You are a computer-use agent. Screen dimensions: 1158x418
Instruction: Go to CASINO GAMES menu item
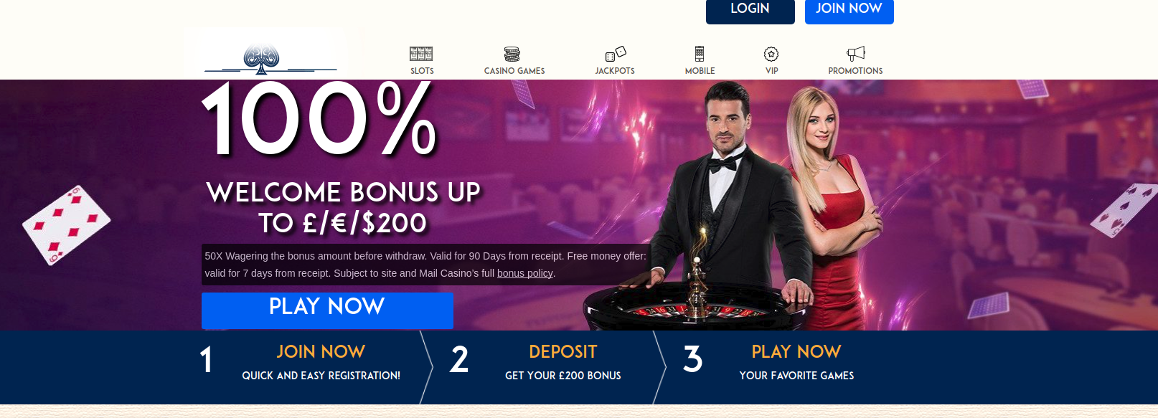coord(514,71)
